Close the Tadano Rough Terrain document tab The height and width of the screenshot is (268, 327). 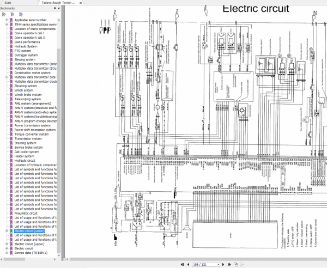click(81, 3)
